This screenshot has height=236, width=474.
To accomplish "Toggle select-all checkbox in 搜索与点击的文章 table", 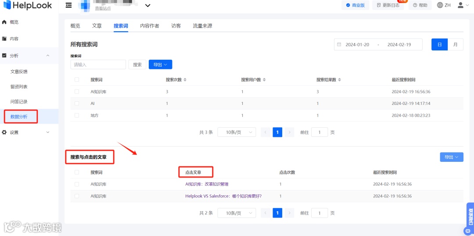I will pyautogui.click(x=77, y=172).
